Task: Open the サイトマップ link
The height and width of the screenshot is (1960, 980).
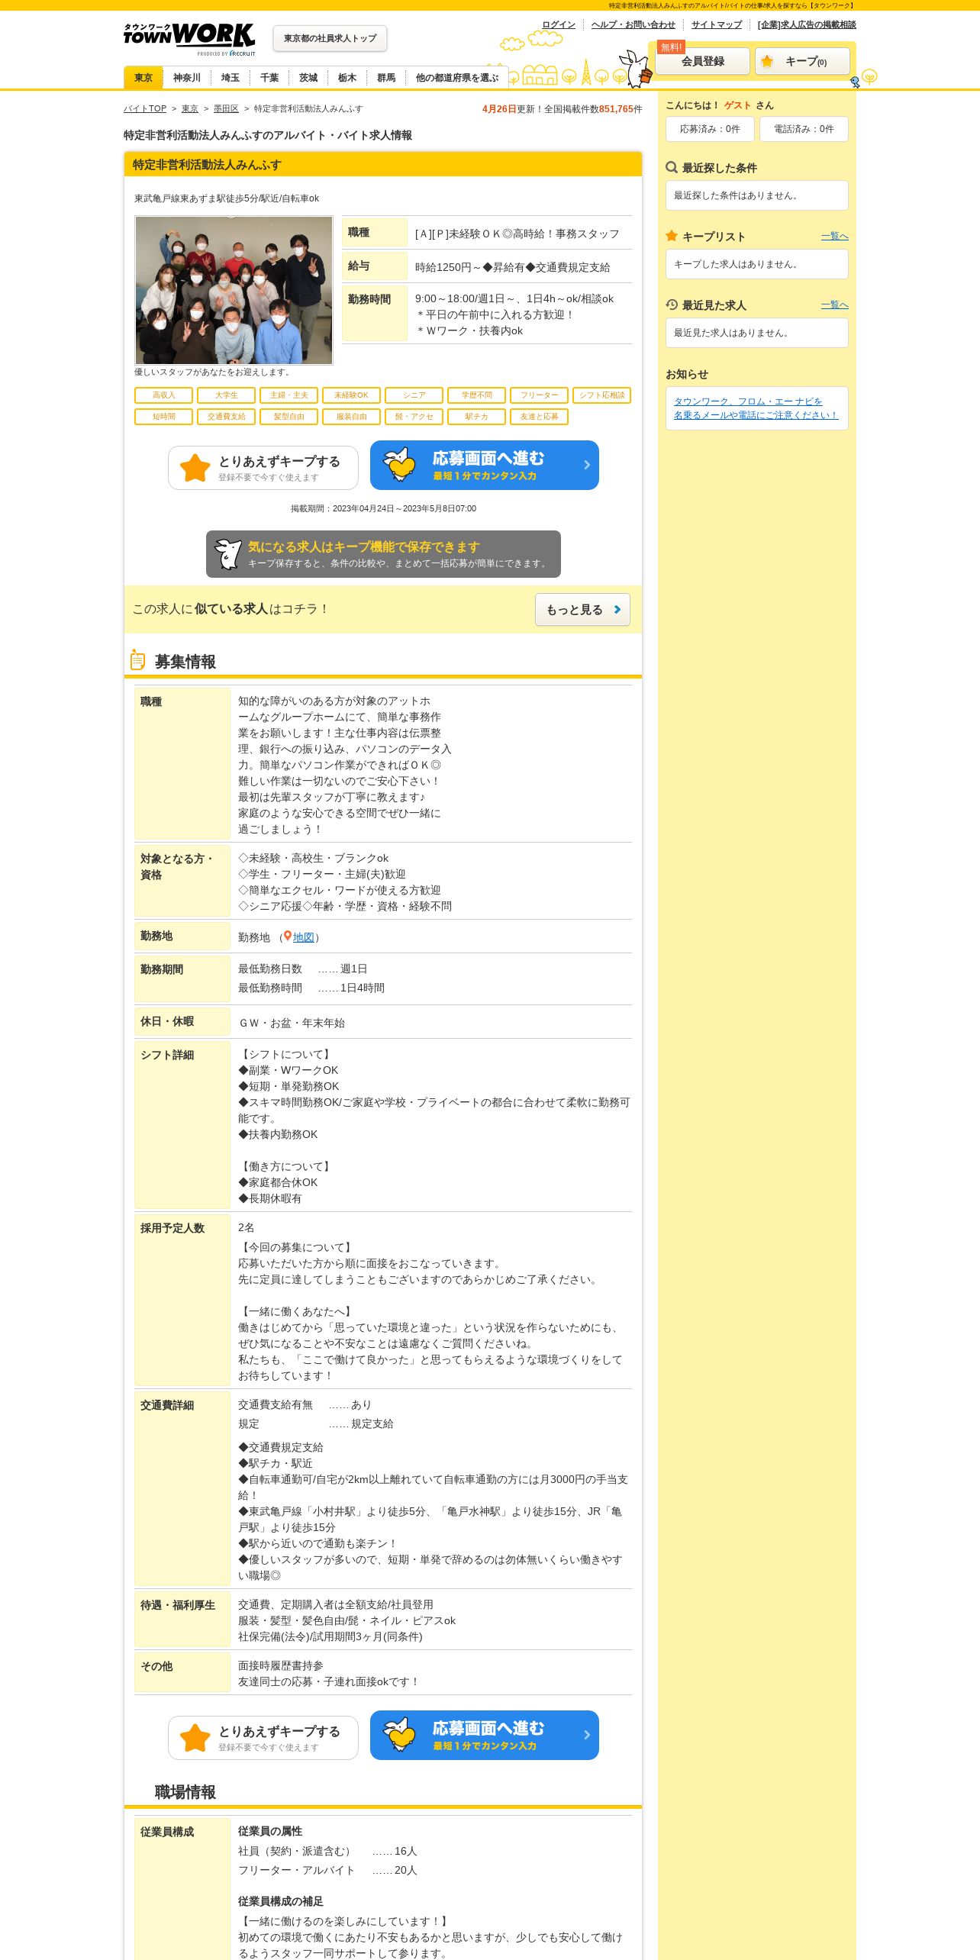Action: pos(717,24)
